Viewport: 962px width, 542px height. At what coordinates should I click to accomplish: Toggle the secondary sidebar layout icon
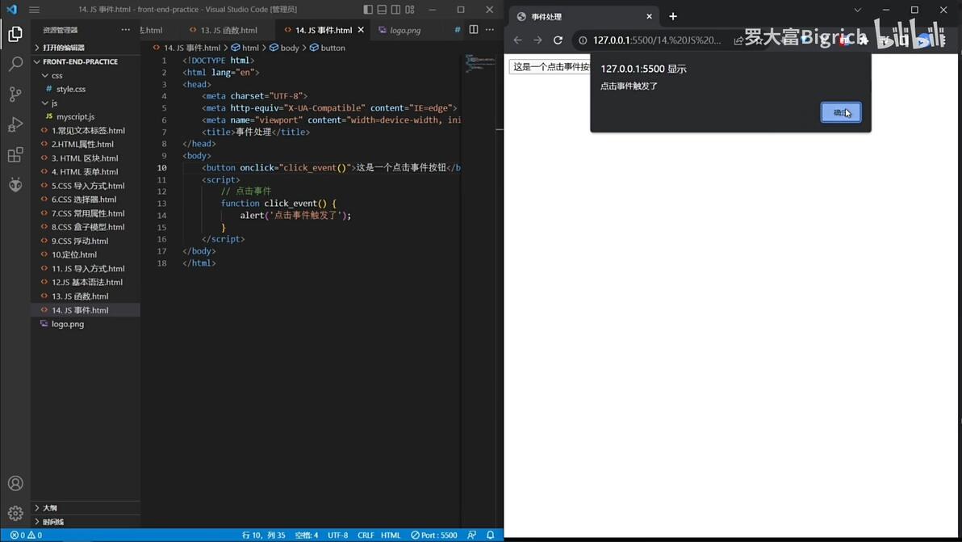coord(395,9)
